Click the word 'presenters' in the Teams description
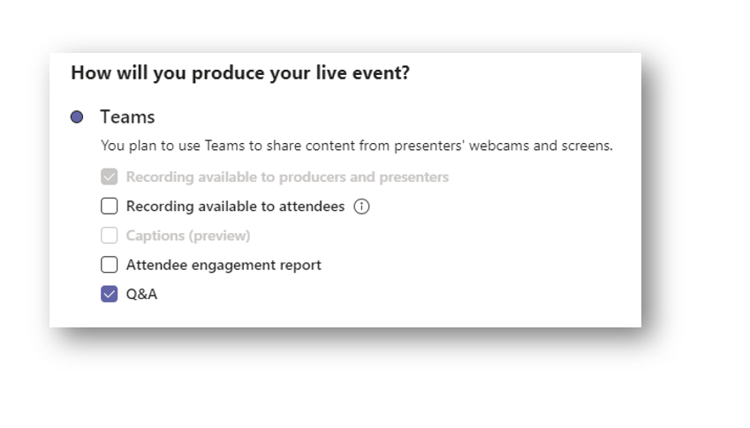The width and height of the screenshot is (750, 428). pyautogui.click(x=430, y=146)
